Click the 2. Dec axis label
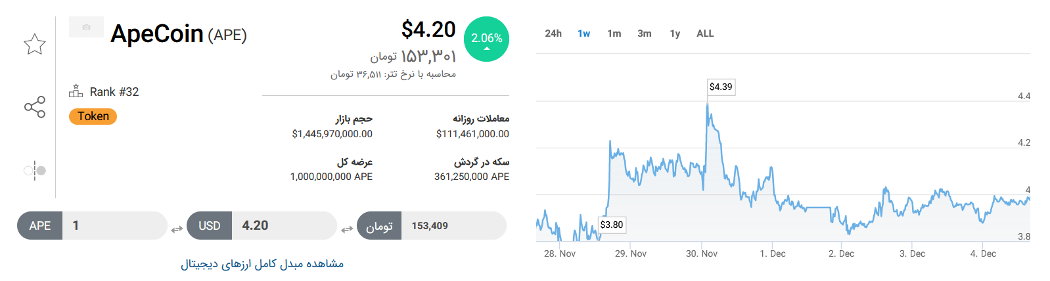The image size is (1050, 281). click(842, 253)
